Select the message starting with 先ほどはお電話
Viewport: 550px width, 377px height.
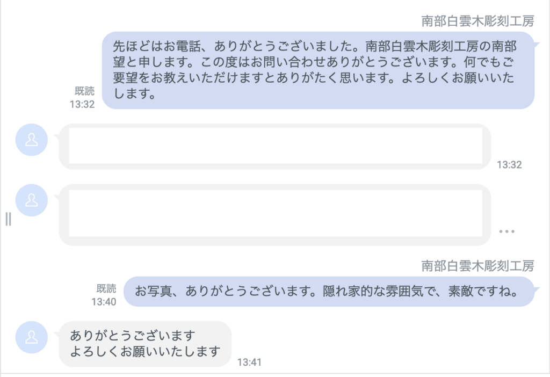[x=318, y=70]
